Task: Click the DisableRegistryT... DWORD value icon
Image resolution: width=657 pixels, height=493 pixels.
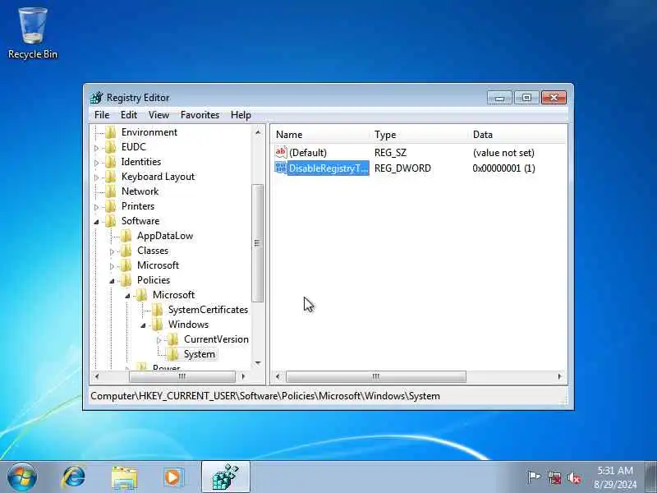Action: point(281,168)
